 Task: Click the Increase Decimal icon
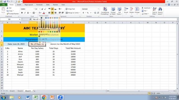pyautogui.click(x=95, y=13)
